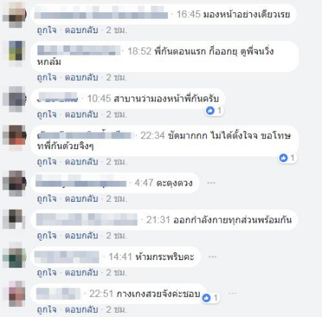
Task: Click the like count on the 10:45 comment
Action: tap(220, 110)
